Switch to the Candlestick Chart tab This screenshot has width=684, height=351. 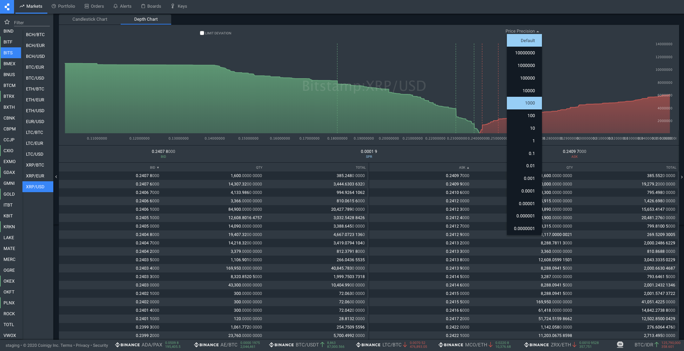click(x=90, y=19)
